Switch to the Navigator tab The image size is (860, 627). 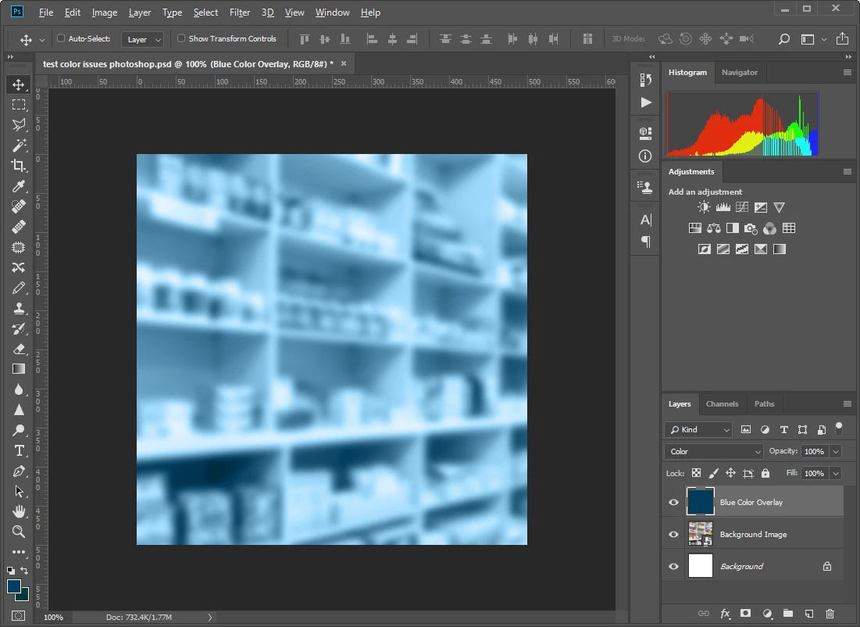(x=740, y=73)
